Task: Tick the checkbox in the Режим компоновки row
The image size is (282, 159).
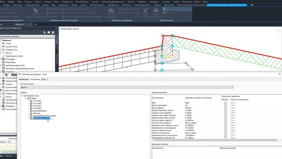Action: click(x=226, y=105)
